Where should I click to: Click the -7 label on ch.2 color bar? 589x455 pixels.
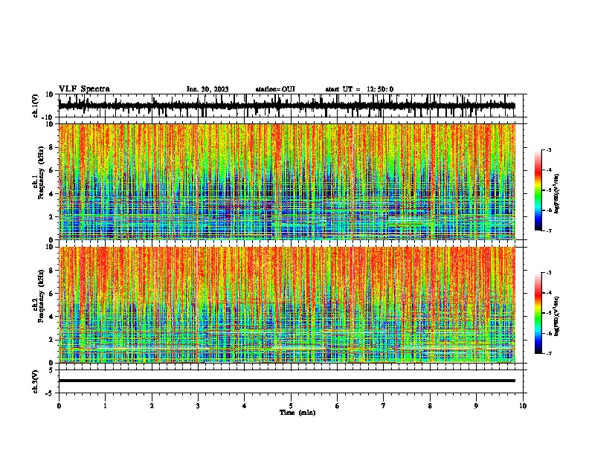coord(549,354)
